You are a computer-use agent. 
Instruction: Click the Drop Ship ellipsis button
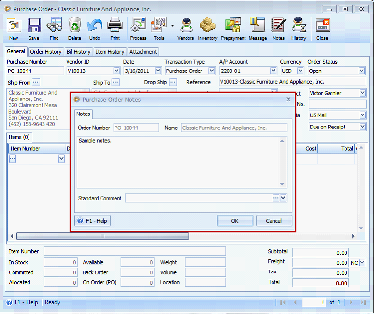pyautogui.click(x=173, y=82)
